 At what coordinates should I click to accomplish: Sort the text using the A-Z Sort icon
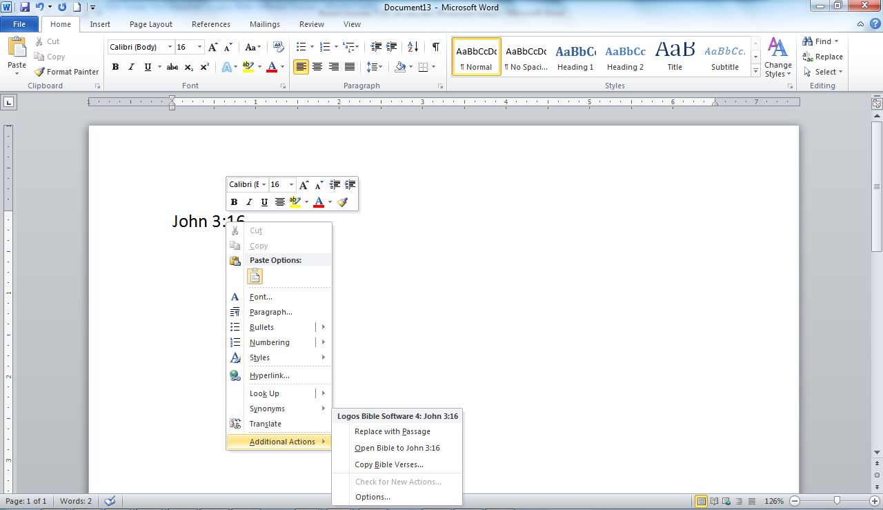(x=413, y=47)
